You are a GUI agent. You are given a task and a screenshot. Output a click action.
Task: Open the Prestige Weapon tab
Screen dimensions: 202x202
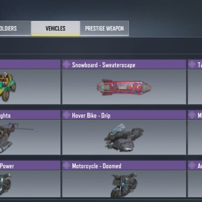104,28
